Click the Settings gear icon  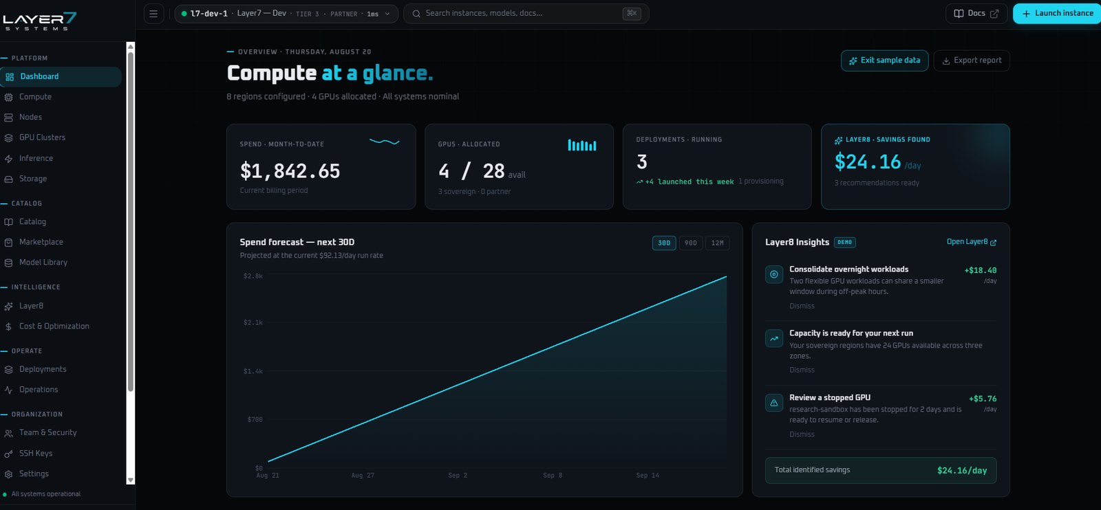(x=9, y=474)
